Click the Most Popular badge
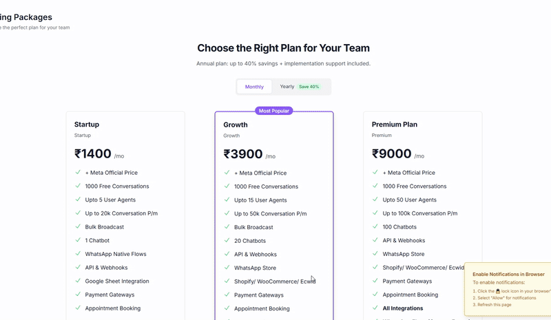The width and height of the screenshot is (551, 320). click(274, 111)
